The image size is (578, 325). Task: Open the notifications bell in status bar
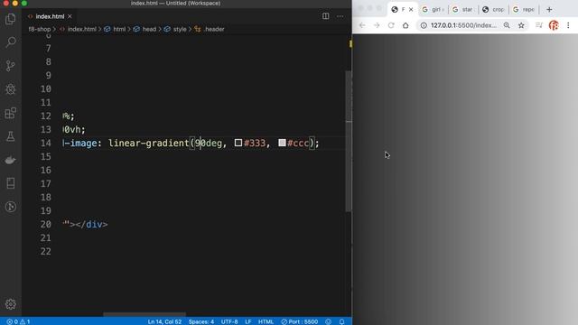pos(341,321)
